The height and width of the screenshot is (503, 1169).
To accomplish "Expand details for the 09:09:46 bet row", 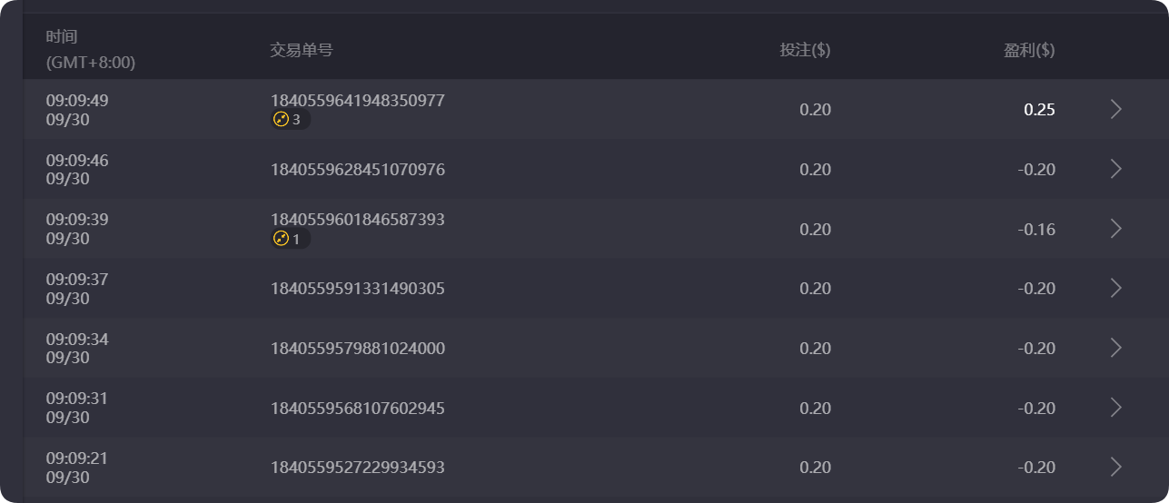I will [x=1116, y=169].
